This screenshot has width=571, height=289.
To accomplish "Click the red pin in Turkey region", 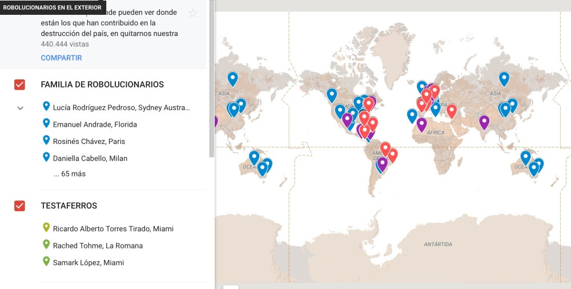I will tap(452, 111).
